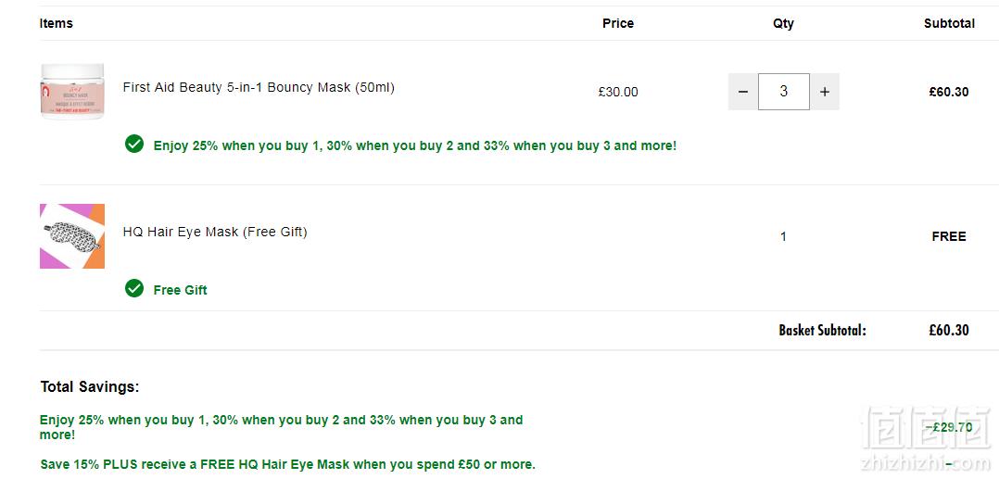
Task: Click the Save 15% PLUS free mask promotion
Action: (x=288, y=464)
